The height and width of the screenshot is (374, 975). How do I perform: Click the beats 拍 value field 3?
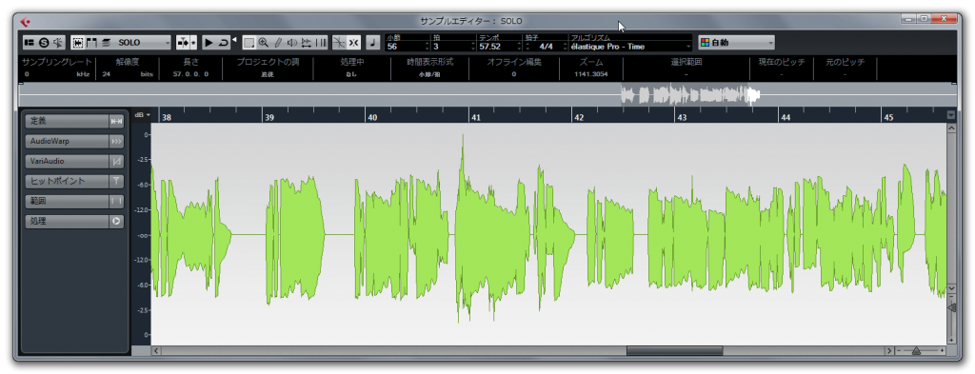454,46
